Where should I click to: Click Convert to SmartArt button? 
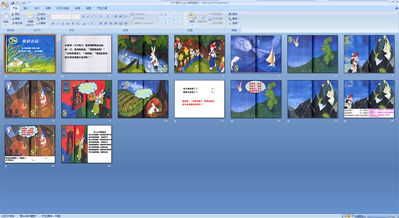[x=143, y=23]
